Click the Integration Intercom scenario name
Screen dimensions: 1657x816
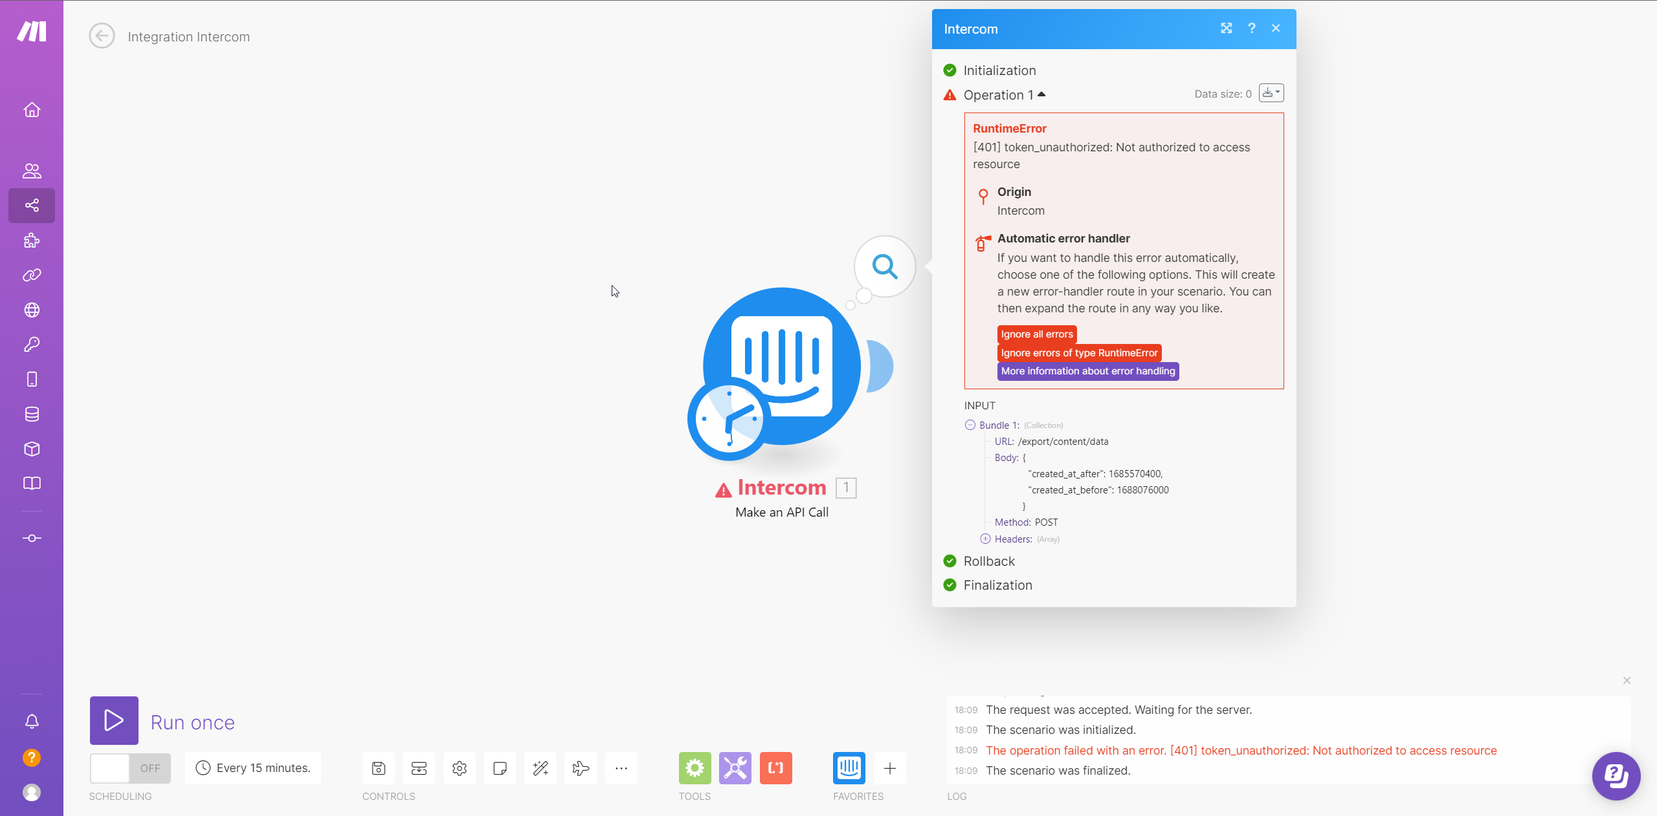click(189, 37)
